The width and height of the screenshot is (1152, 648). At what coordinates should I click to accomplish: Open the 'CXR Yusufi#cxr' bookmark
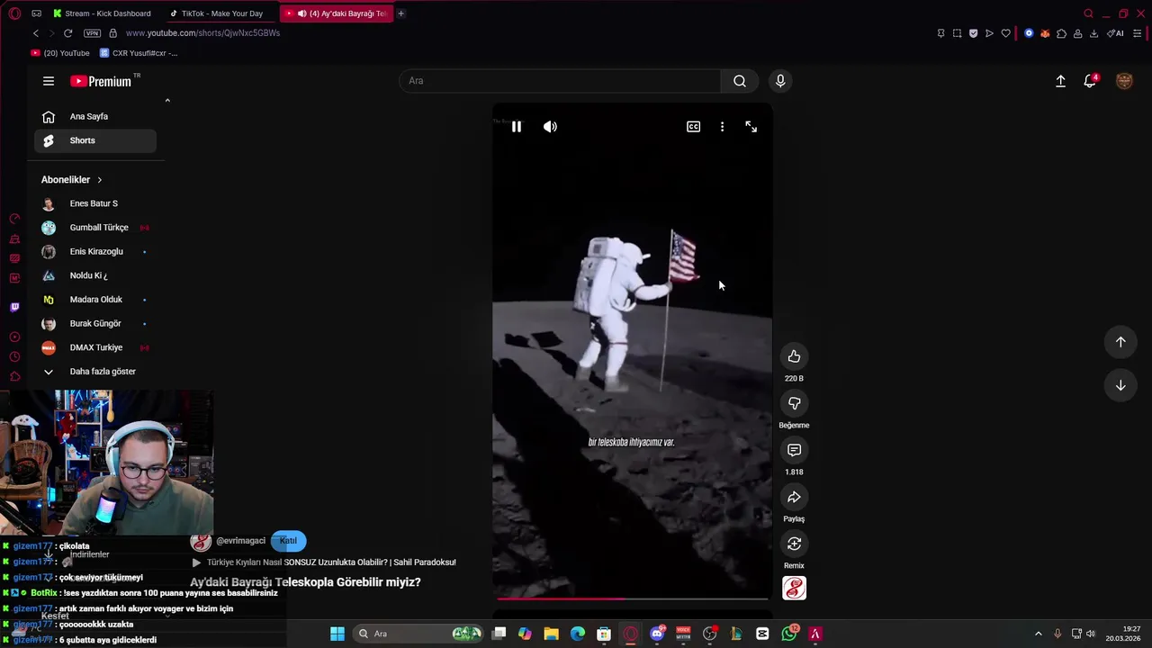139,53
